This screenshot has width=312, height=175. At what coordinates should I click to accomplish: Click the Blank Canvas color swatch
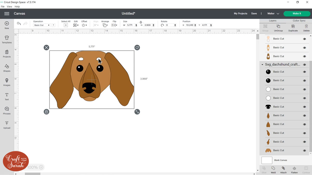(267, 160)
